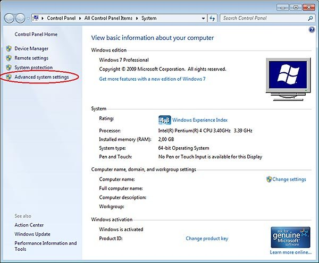Open Learn more online link
The height and width of the screenshot is (263, 319).
click(291, 252)
